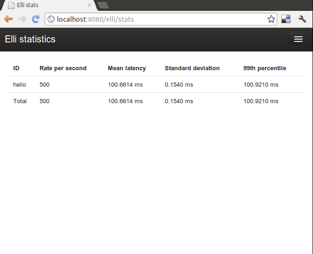Focus the localhost:8080/elli/stats address bar
Image resolution: width=313 pixels, height=254 pixels.
click(x=161, y=19)
